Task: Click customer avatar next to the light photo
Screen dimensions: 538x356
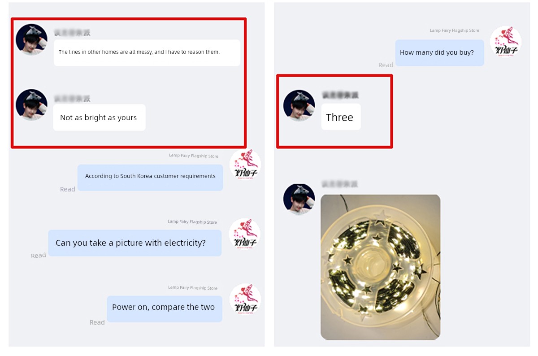Action: [x=299, y=199]
